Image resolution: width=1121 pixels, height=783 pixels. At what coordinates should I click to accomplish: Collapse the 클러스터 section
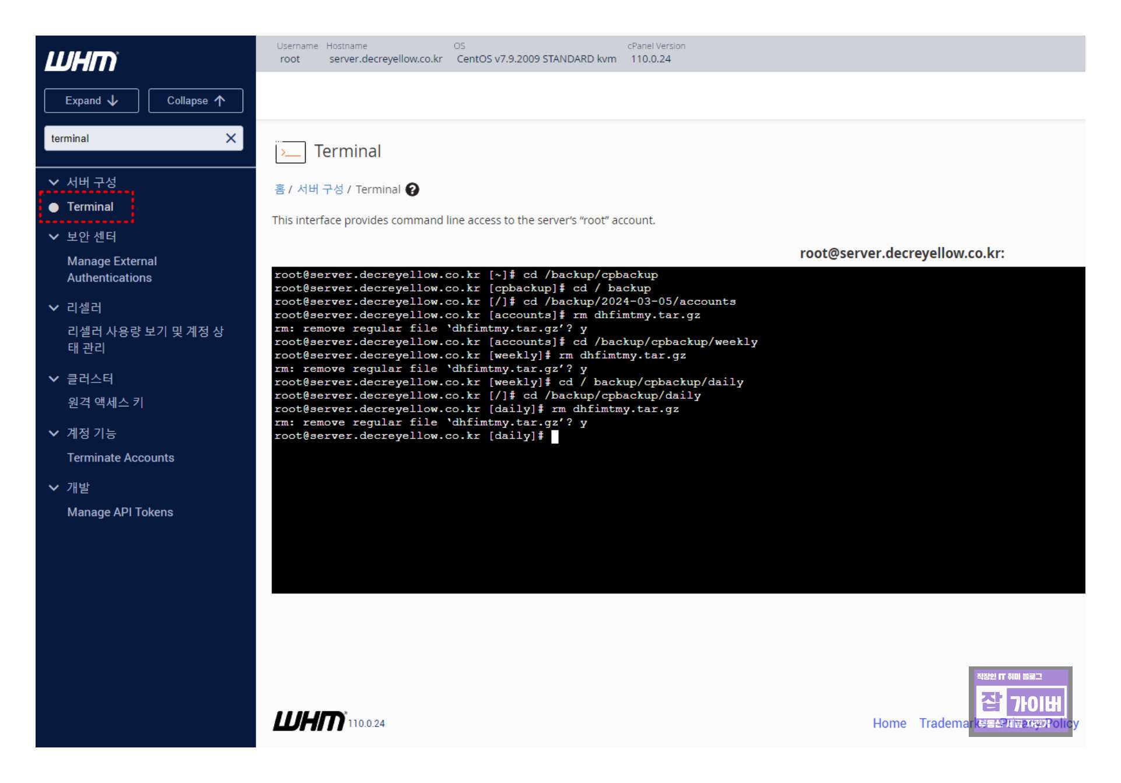click(x=54, y=379)
